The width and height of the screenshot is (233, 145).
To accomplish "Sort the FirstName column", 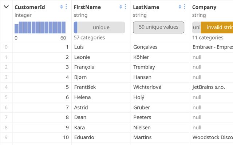I will (121, 7).
